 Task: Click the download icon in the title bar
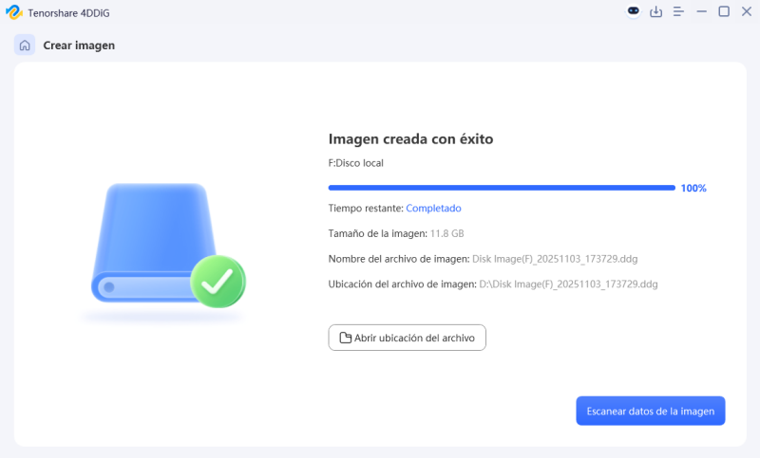[x=655, y=11]
